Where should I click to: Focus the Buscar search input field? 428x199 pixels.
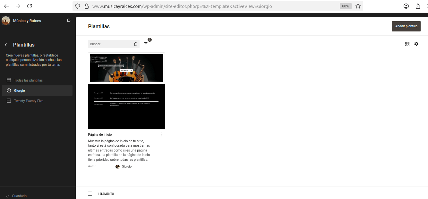point(110,44)
